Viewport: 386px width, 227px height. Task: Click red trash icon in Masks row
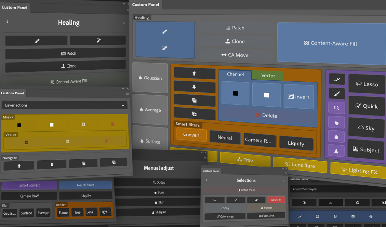[112, 124]
